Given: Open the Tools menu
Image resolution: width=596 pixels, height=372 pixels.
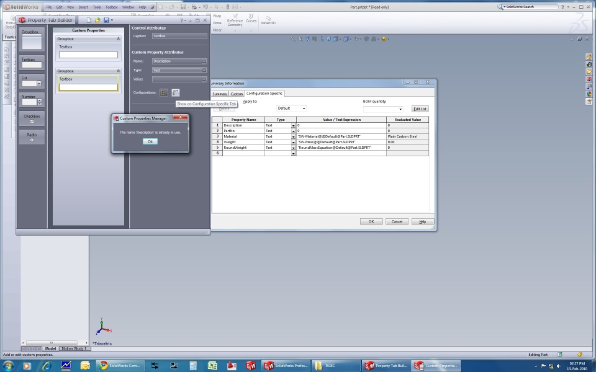Looking at the screenshot, I should tap(97, 7).
